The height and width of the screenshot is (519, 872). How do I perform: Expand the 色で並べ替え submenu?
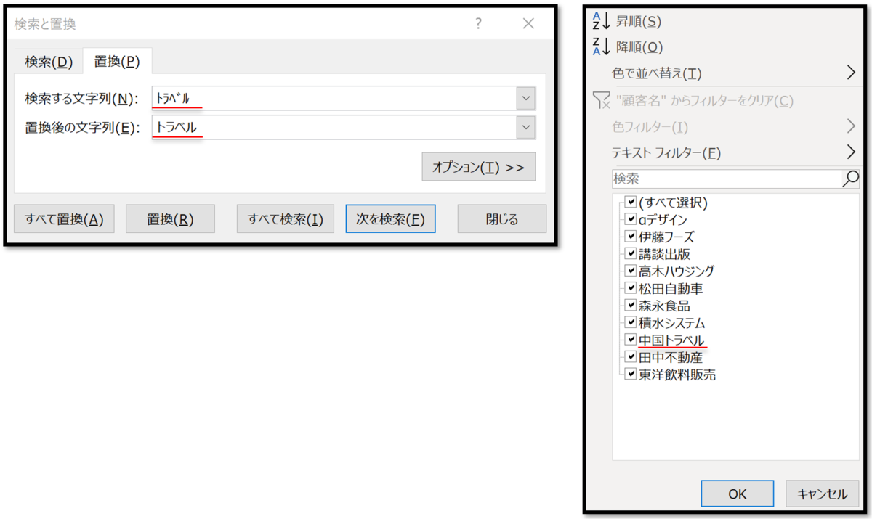point(849,72)
